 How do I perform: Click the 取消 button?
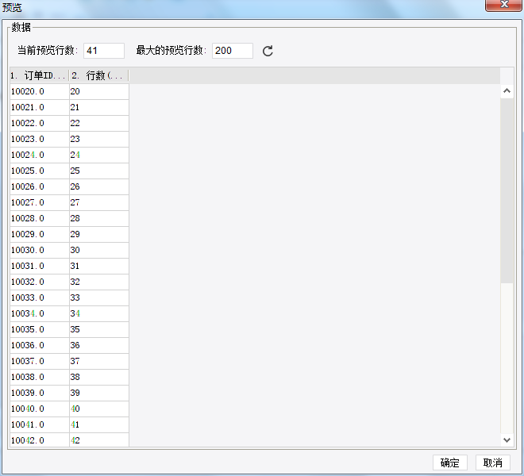(x=492, y=463)
